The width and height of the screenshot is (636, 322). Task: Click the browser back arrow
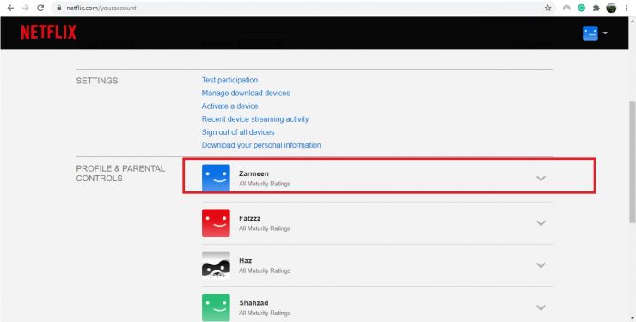[10, 8]
